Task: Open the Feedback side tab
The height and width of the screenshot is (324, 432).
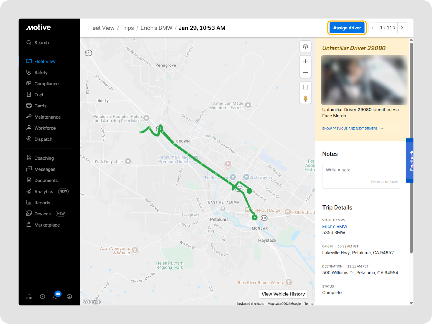Action: (x=410, y=160)
